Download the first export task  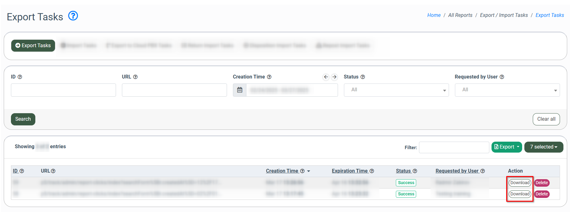pyautogui.click(x=520, y=183)
